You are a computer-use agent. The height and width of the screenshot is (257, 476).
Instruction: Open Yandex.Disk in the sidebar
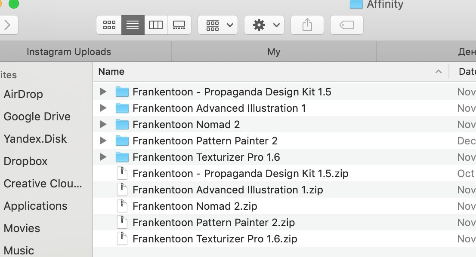click(35, 139)
